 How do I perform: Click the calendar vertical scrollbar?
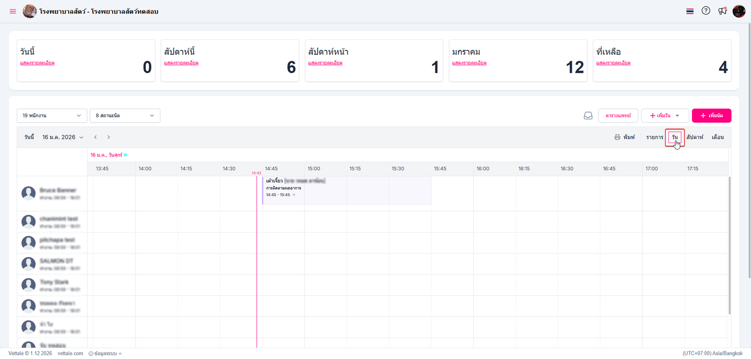[728, 245]
